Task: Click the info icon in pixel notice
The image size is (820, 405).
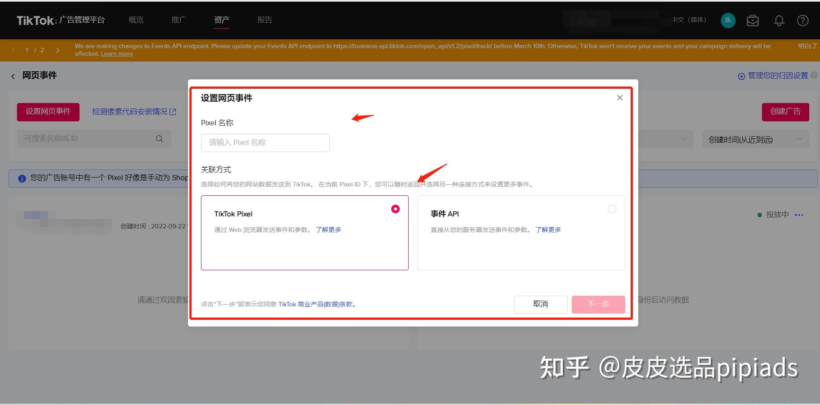Action: [22, 178]
